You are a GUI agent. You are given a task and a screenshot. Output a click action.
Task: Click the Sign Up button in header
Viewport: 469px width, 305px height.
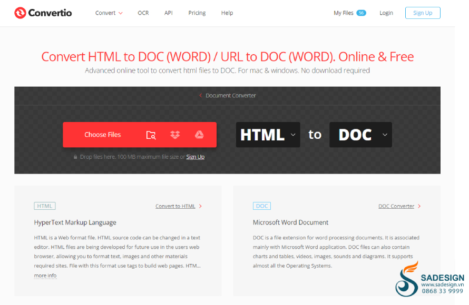pyautogui.click(x=423, y=13)
